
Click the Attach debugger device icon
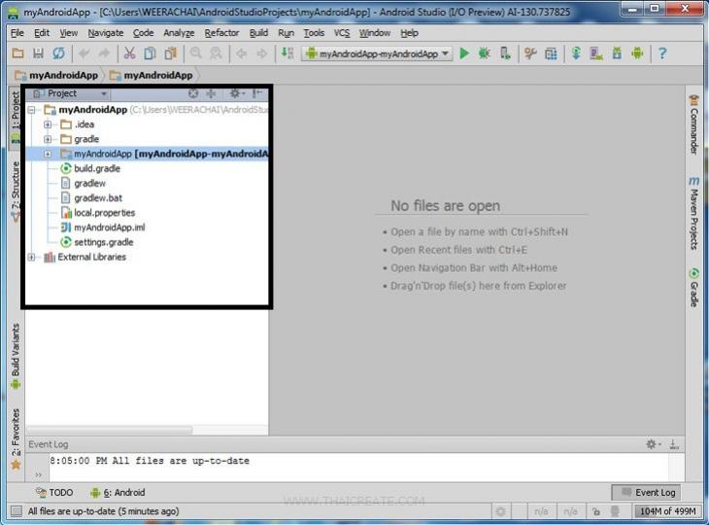(505, 53)
